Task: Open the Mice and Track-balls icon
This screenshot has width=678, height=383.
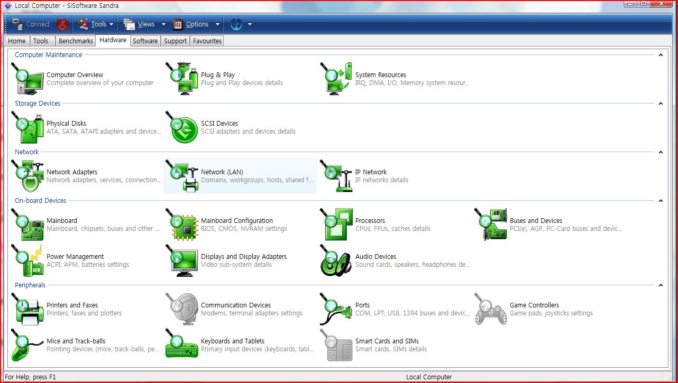Action: [x=28, y=345]
